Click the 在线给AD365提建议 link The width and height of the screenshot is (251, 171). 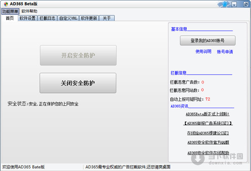tap(207, 133)
